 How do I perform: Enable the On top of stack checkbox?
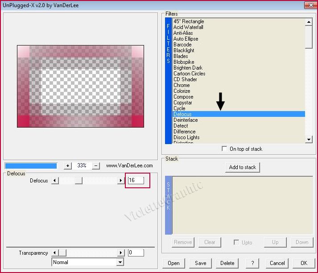(x=224, y=149)
